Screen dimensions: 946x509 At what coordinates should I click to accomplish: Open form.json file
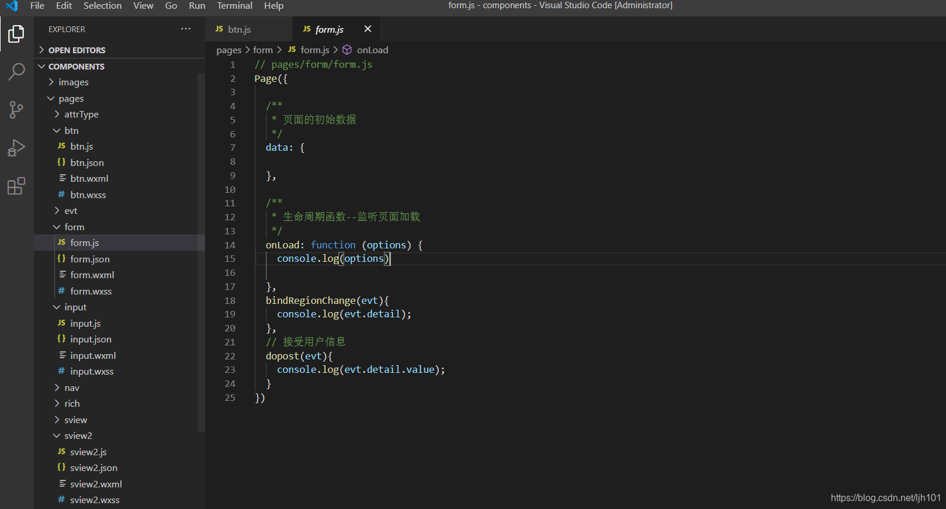[x=119, y=259]
